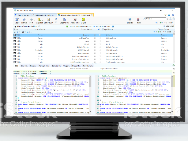
Task: Click the green plus icon right of the detail tabs
Action: [x=173, y=66]
